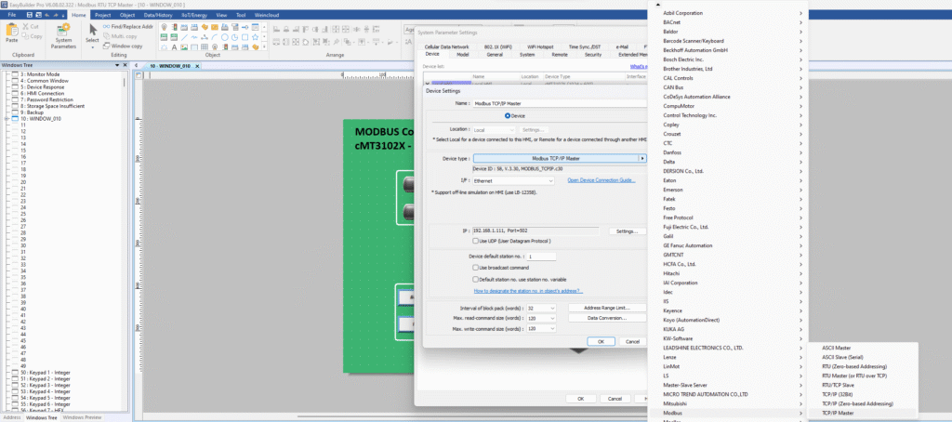Confirm Device Settings with OK
This screenshot has width=952, height=422.
point(602,341)
